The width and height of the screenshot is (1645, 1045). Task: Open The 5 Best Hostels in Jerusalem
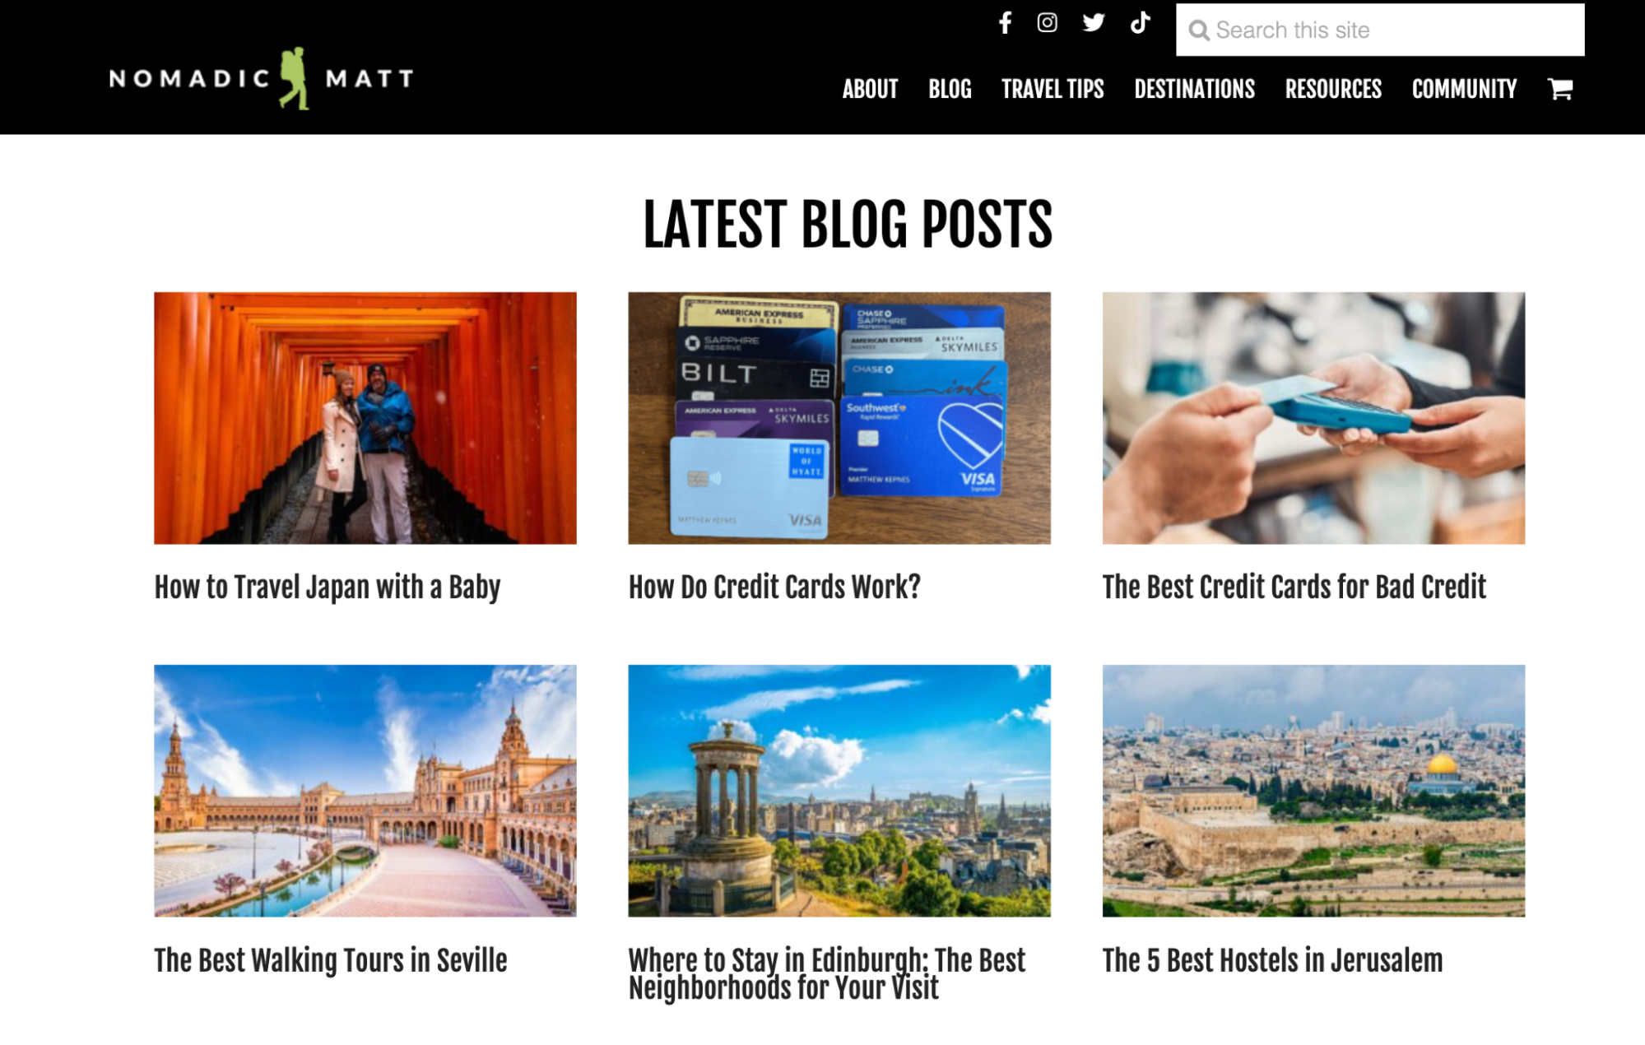pyautogui.click(x=1273, y=960)
